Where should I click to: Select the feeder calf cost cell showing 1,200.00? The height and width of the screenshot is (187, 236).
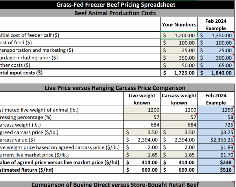(179, 35)
